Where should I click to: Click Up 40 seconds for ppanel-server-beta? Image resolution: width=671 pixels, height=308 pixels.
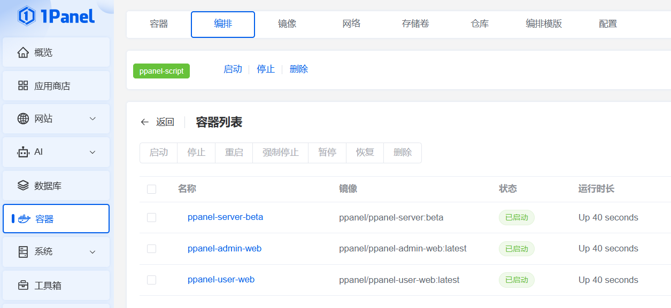(608, 218)
